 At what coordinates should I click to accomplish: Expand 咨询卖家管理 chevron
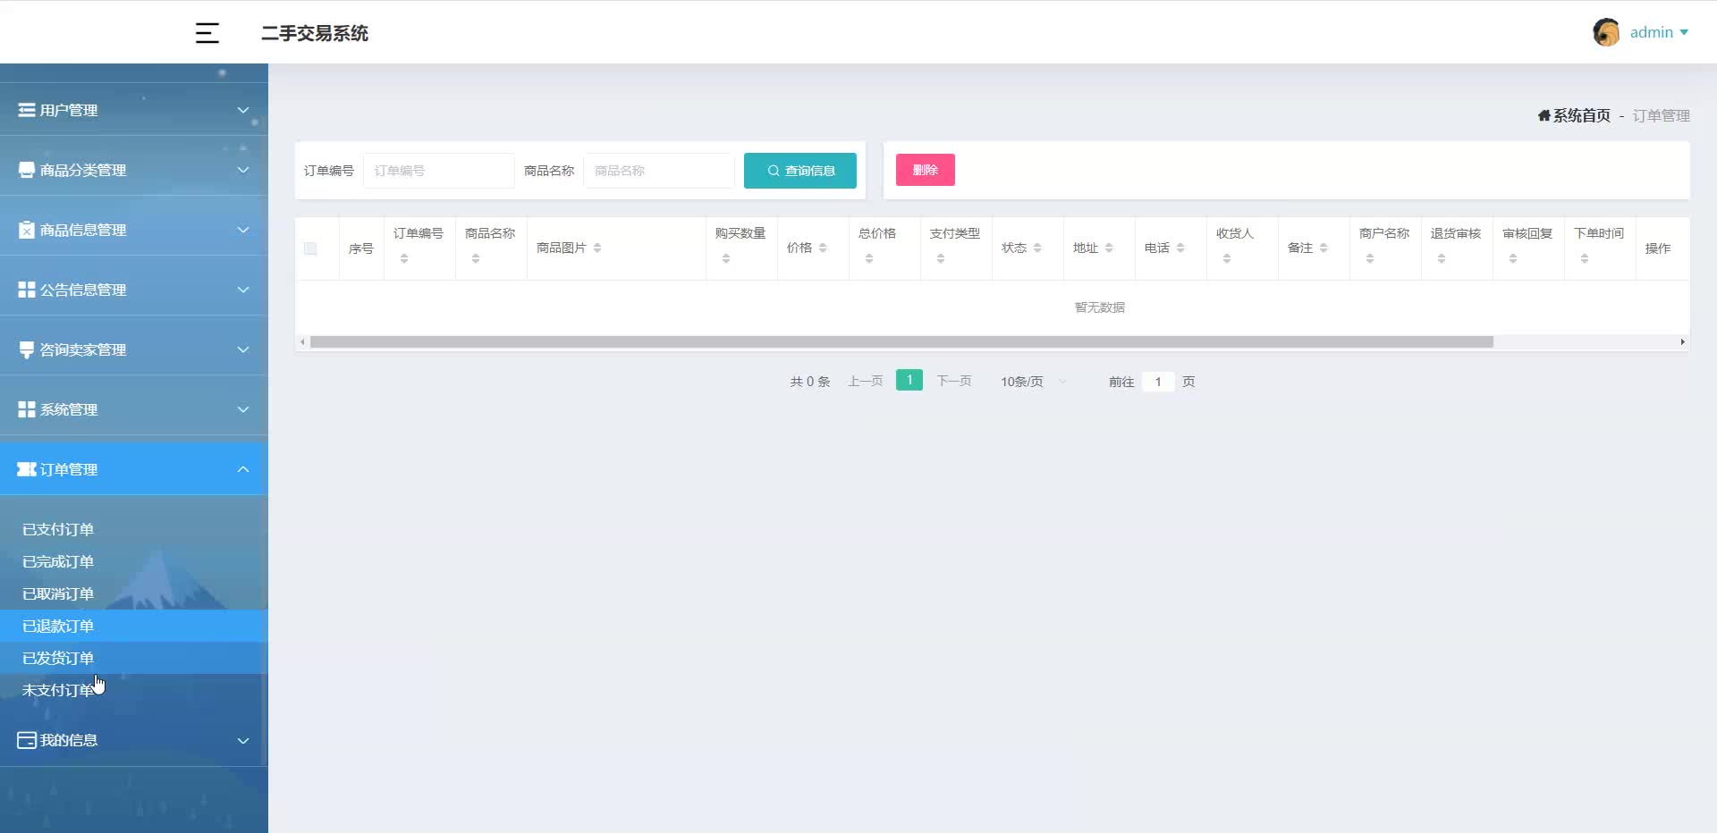pyautogui.click(x=243, y=349)
